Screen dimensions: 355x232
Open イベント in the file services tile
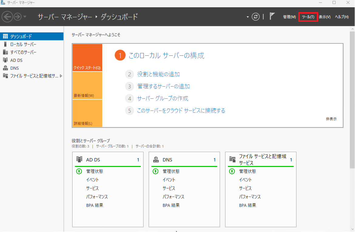(245, 180)
